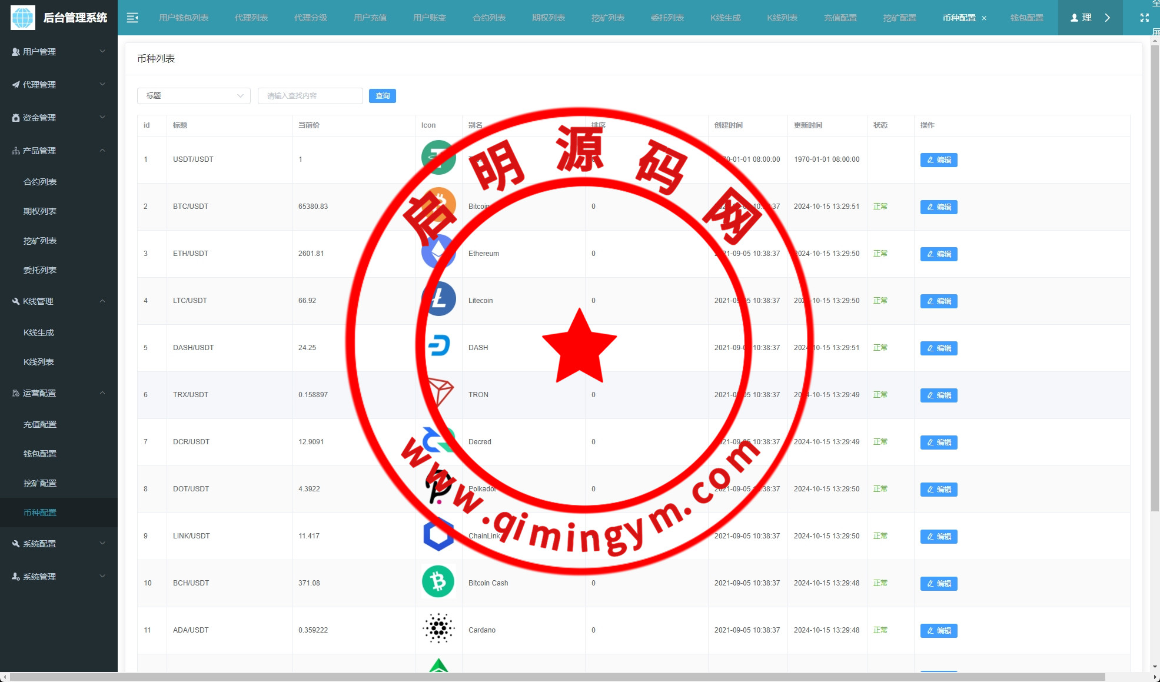Open the 标题 search field dropdown
Image resolution: width=1160 pixels, height=682 pixels.
tap(194, 96)
